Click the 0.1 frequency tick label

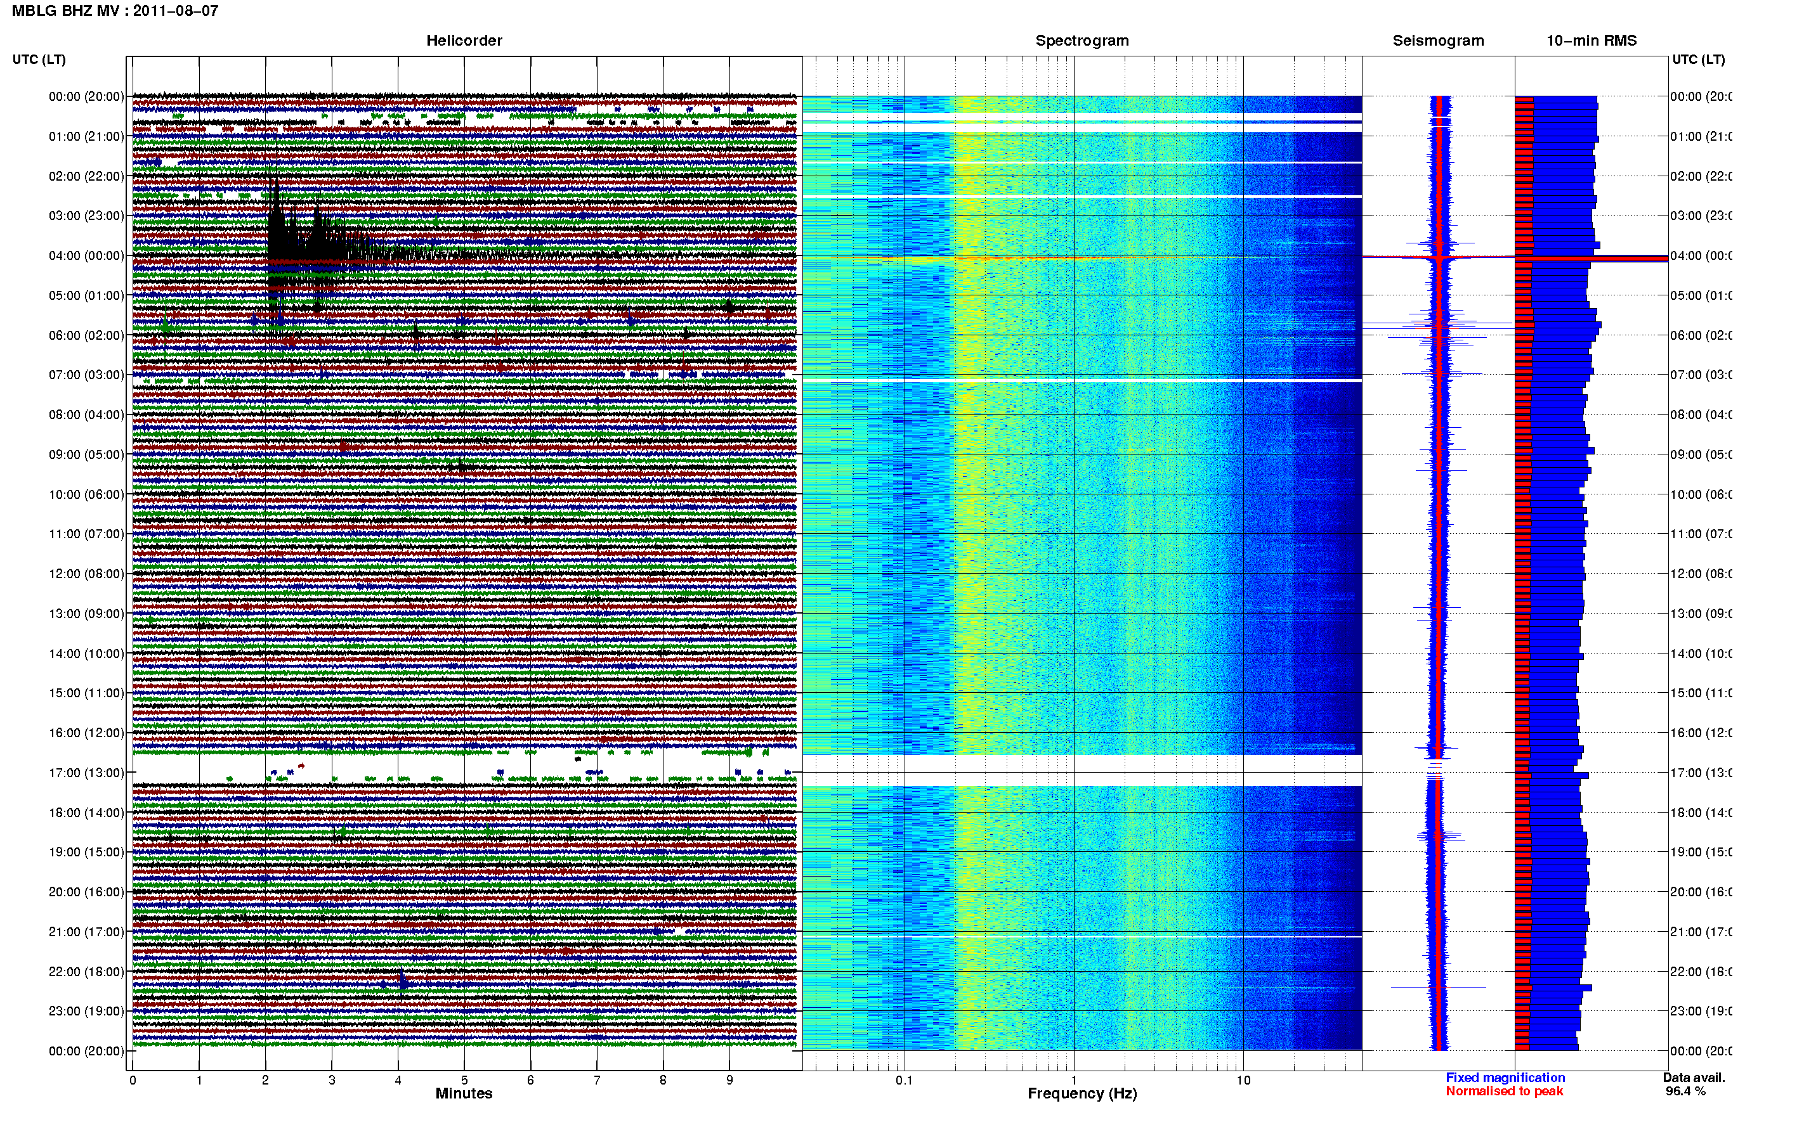click(x=904, y=1080)
